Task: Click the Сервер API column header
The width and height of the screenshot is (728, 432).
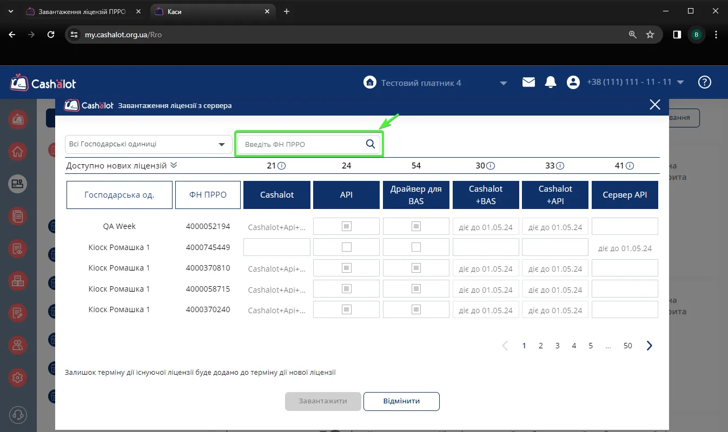Action: (625, 195)
